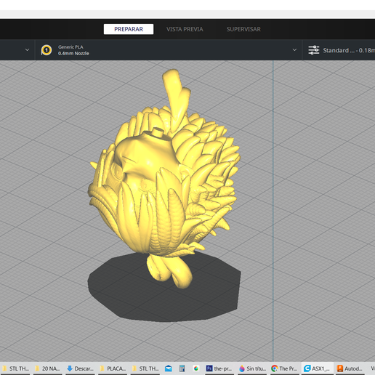The width and height of the screenshot is (375, 375).
Task: Click the extruder 1 material icon
Action: 47,50
